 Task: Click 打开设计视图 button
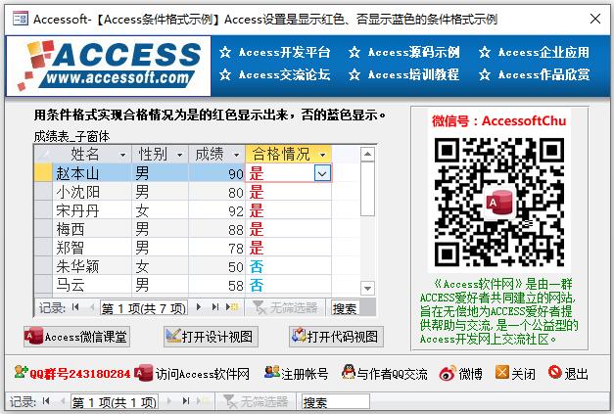click(x=211, y=337)
